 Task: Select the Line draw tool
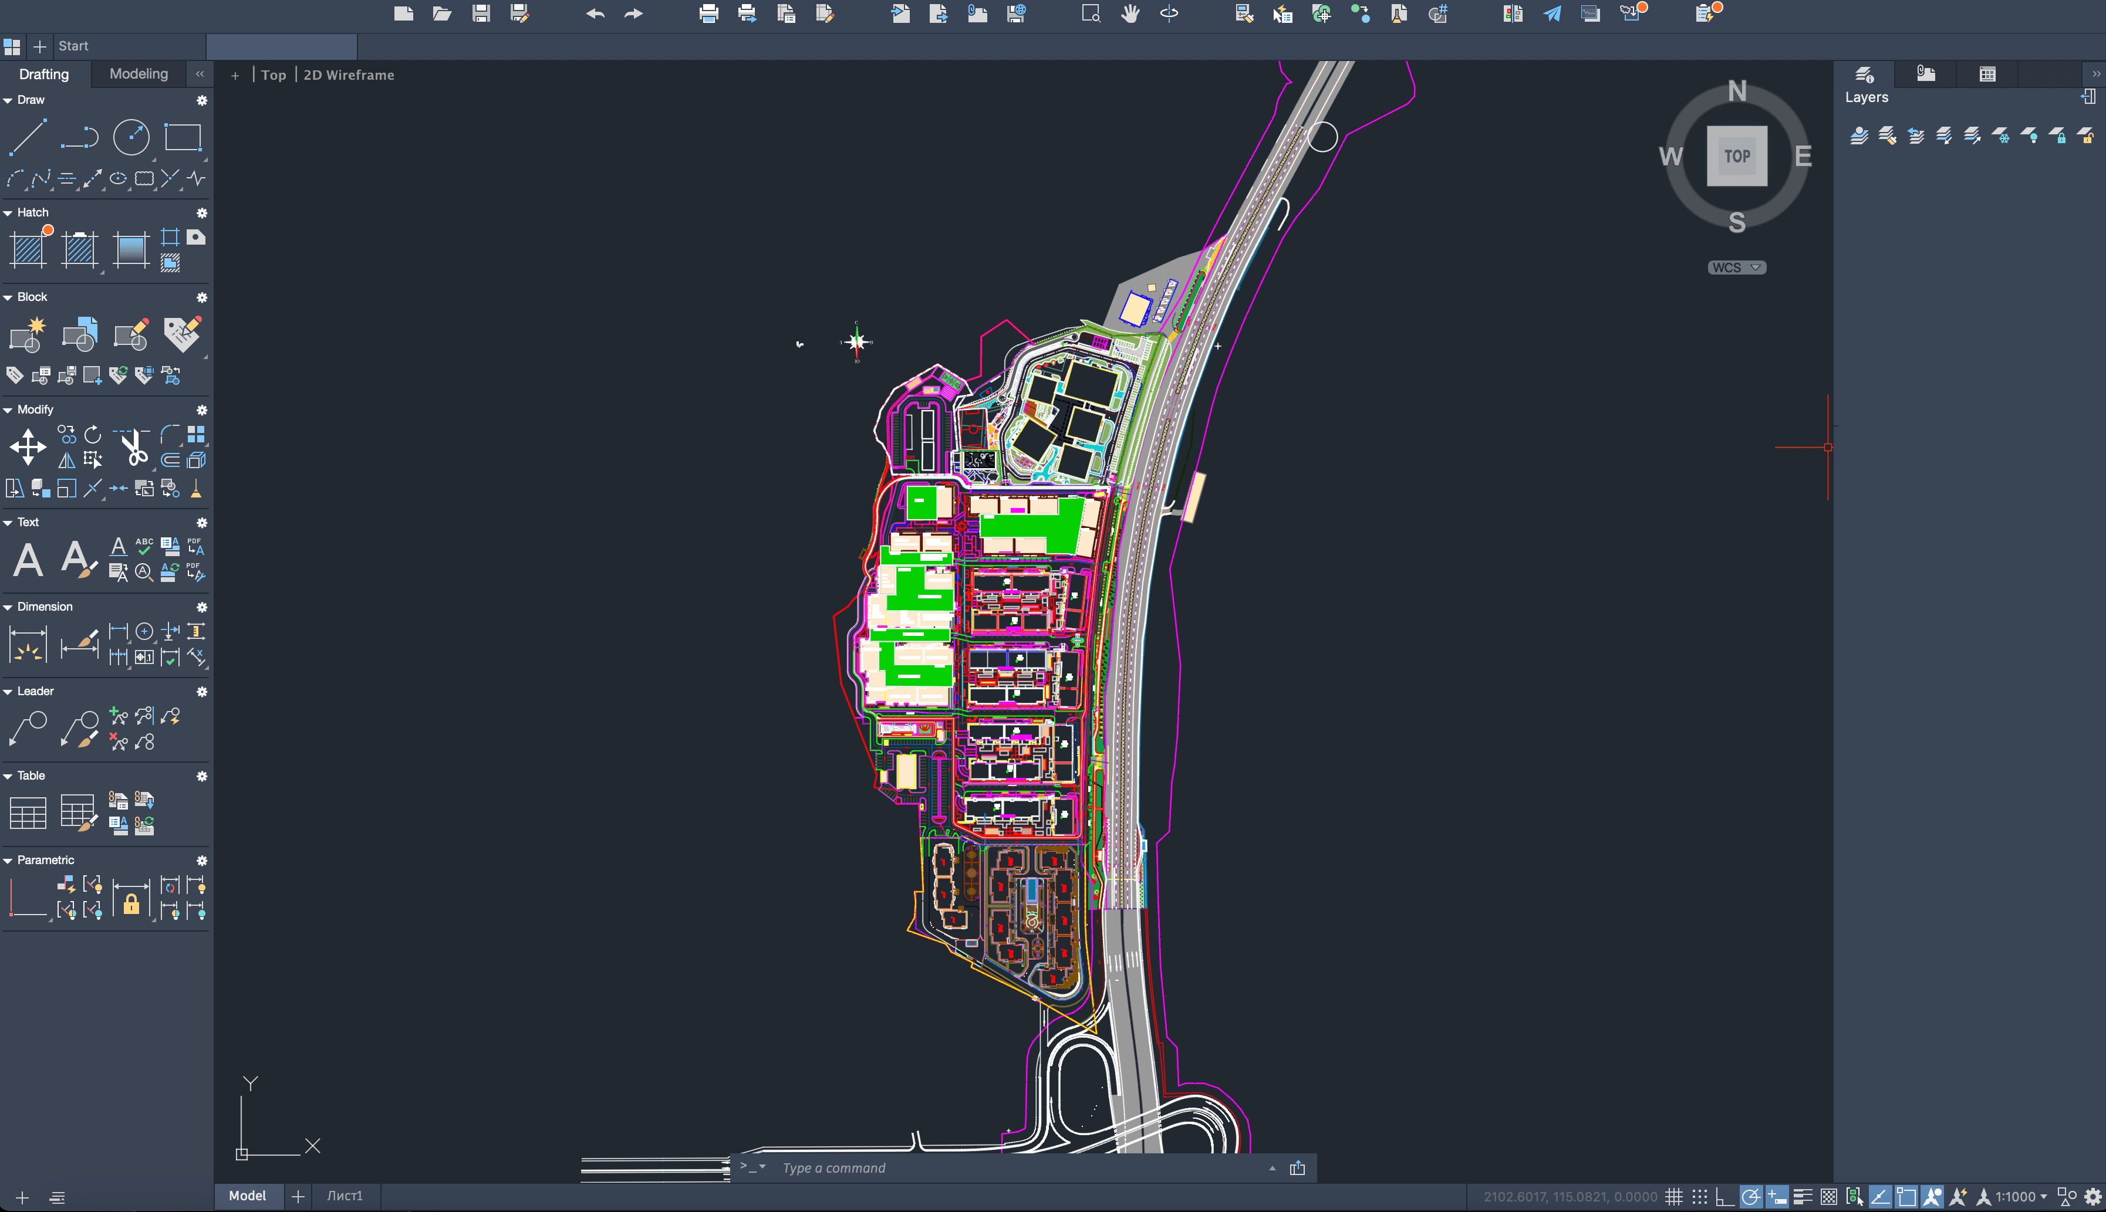point(28,137)
